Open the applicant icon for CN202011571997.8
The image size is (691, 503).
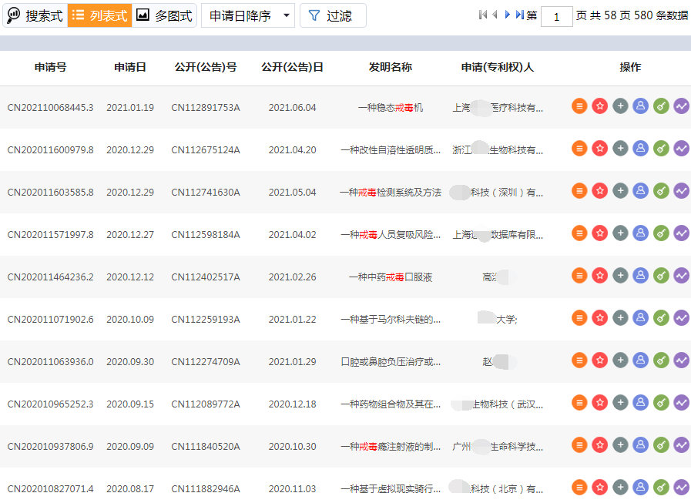[x=640, y=233]
